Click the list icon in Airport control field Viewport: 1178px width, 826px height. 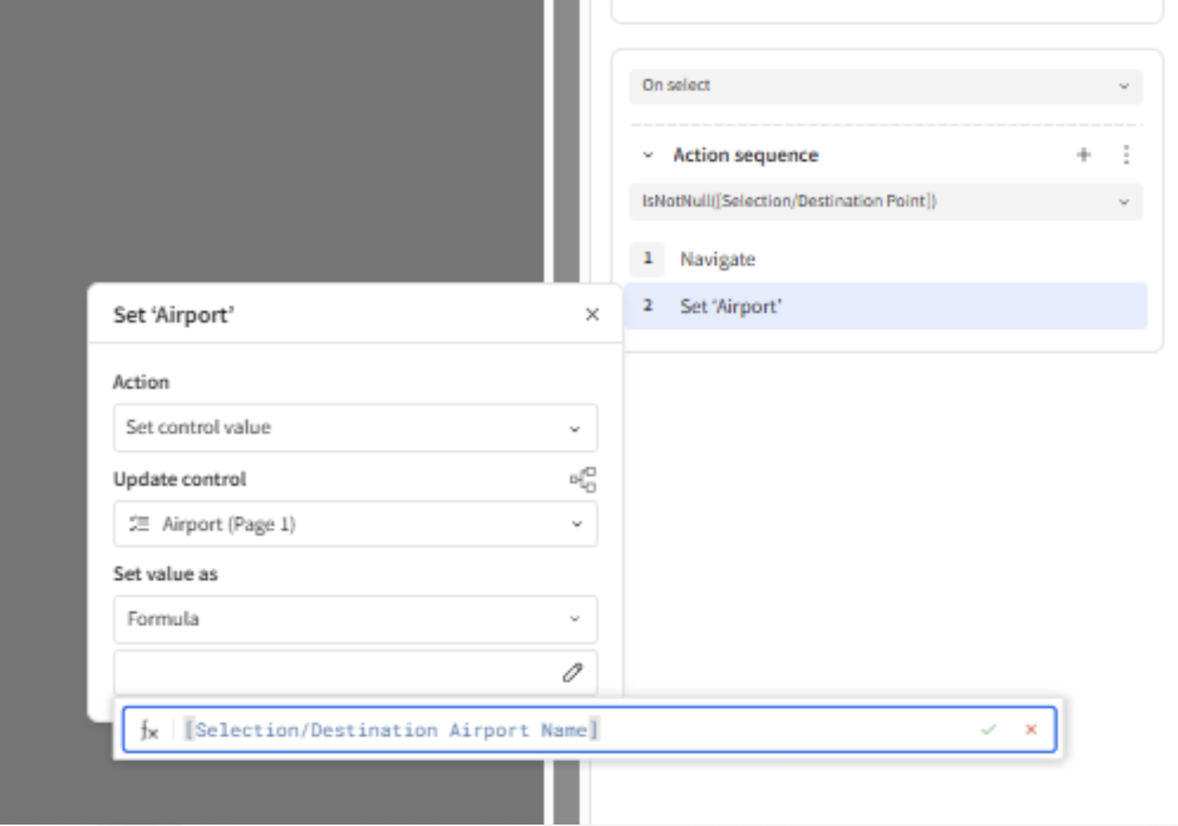click(x=139, y=524)
